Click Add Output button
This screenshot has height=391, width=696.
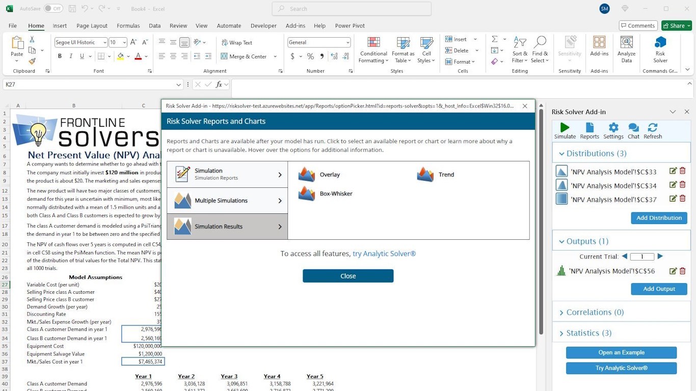pos(659,289)
